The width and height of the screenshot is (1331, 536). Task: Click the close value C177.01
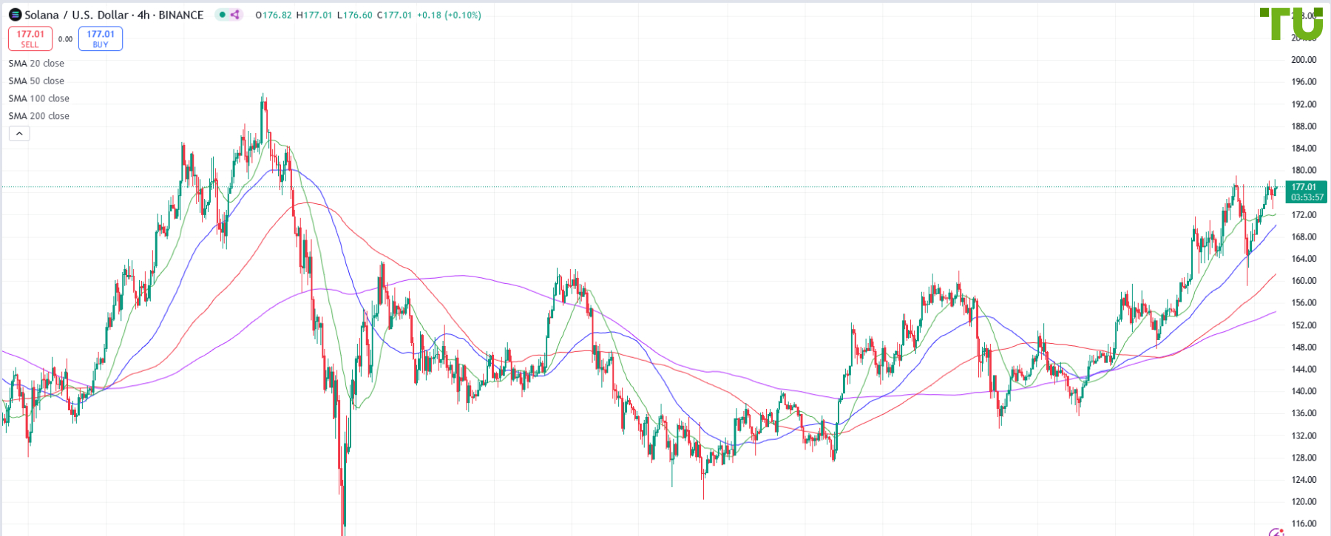click(x=394, y=15)
